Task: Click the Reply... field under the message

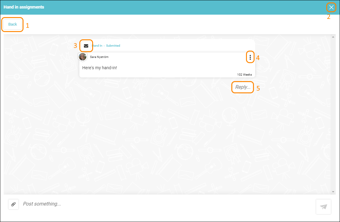Action: click(243, 87)
